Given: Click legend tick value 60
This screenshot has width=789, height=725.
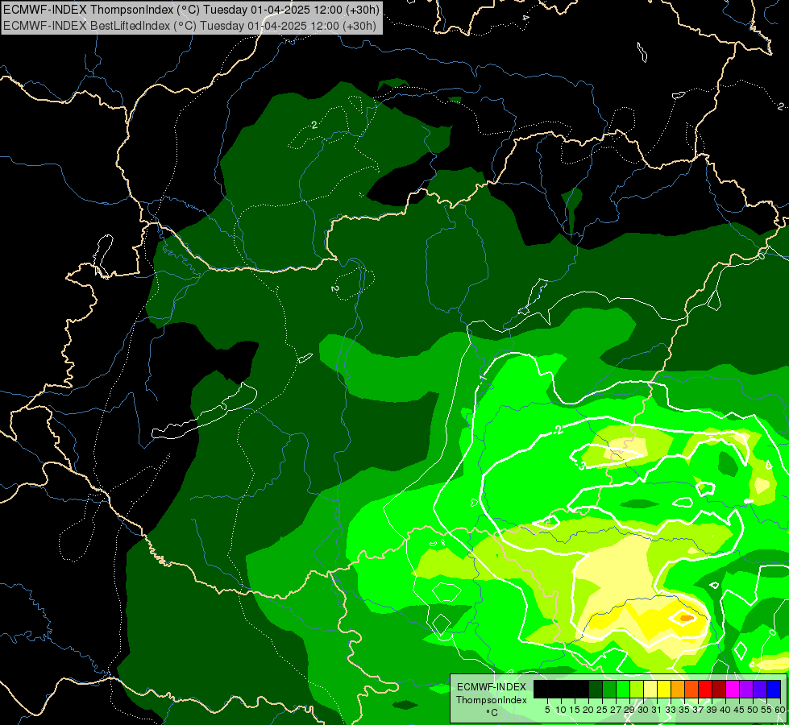Looking at the screenshot, I should (x=780, y=710).
